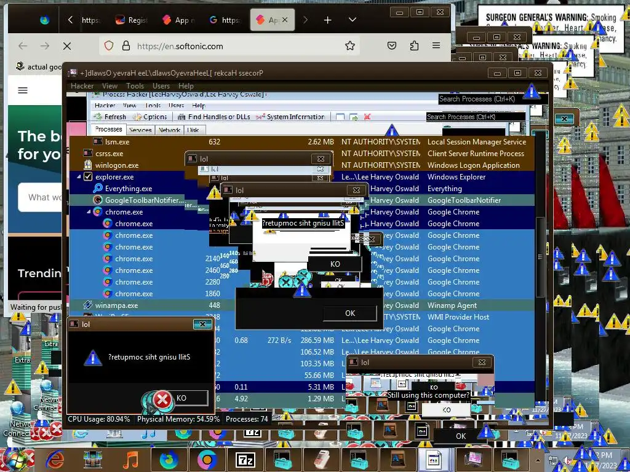
Task: Collapse the explorer.exe tree node
Action: tap(79, 176)
